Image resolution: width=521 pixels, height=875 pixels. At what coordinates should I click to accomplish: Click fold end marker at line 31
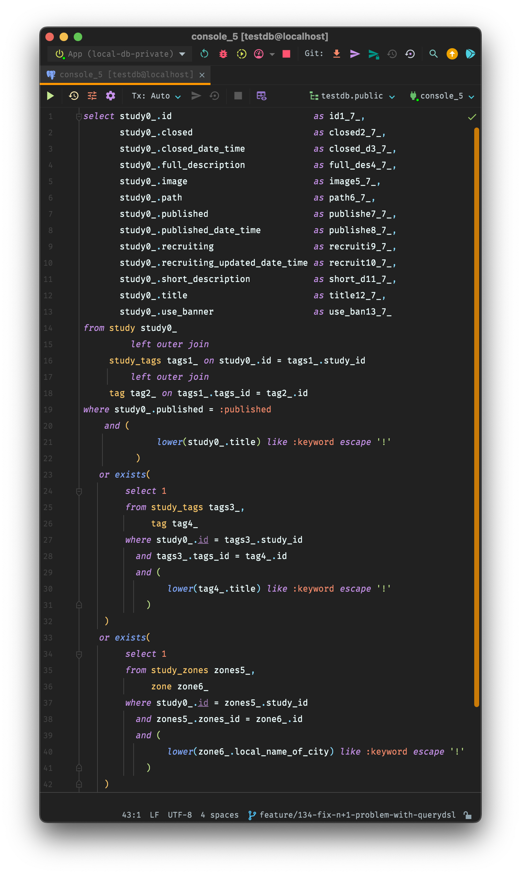(79, 605)
